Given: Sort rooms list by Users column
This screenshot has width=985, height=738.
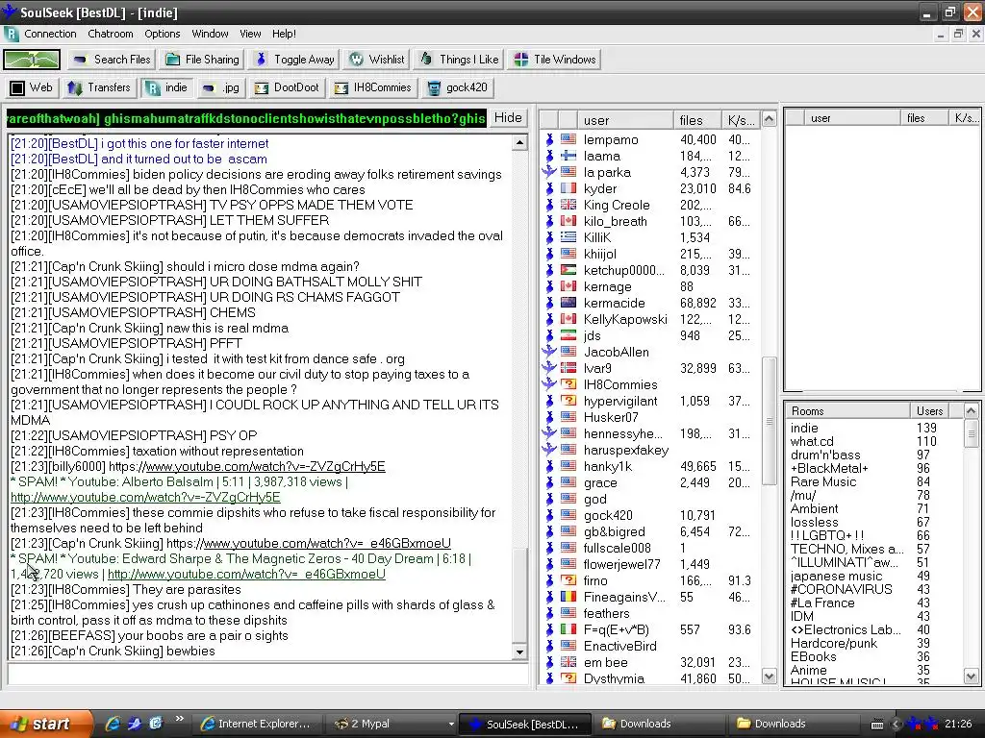Looking at the screenshot, I should pos(929,411).
